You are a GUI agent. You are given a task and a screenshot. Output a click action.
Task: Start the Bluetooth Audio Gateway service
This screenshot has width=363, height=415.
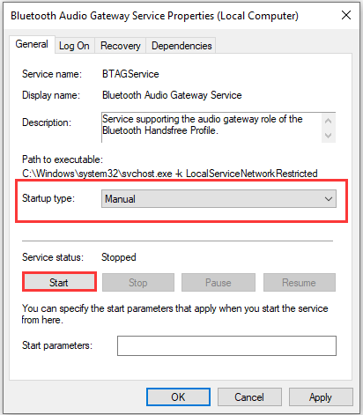[x=59, y=282]
